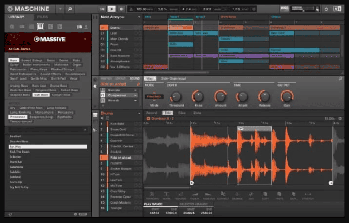Switch to the FILES tab
Image resolution: width=349 pixels, height=223 pixels.
[42, 17]
